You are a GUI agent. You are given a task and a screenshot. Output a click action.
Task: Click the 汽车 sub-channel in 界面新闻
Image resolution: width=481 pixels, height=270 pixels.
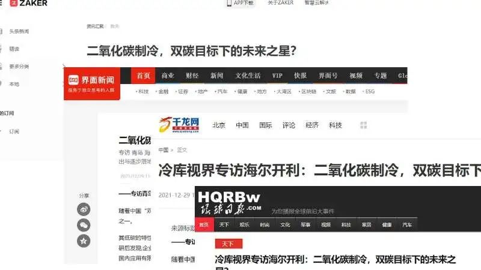pos(222,92)
